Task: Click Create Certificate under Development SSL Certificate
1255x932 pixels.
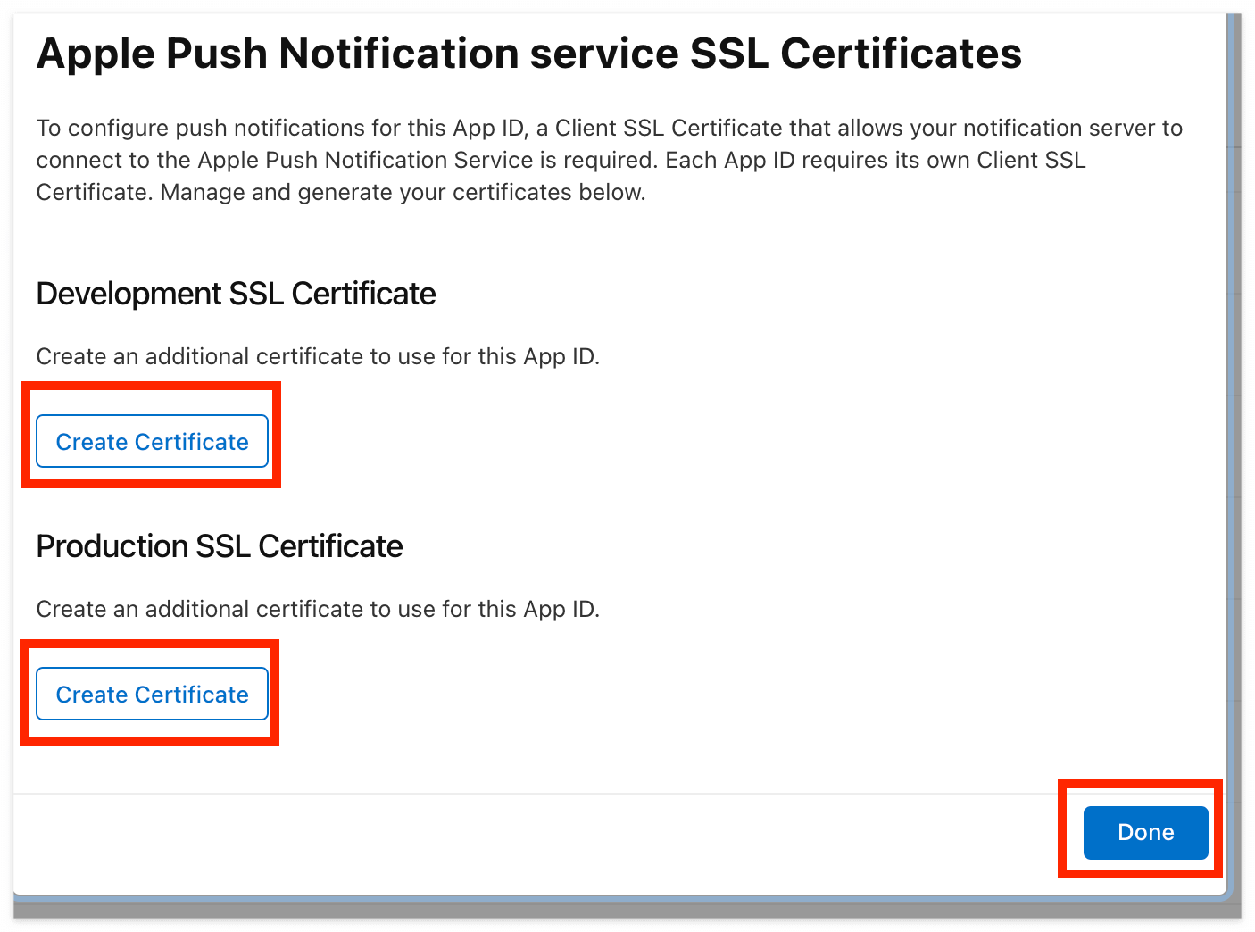Action: tap(152, 441)
